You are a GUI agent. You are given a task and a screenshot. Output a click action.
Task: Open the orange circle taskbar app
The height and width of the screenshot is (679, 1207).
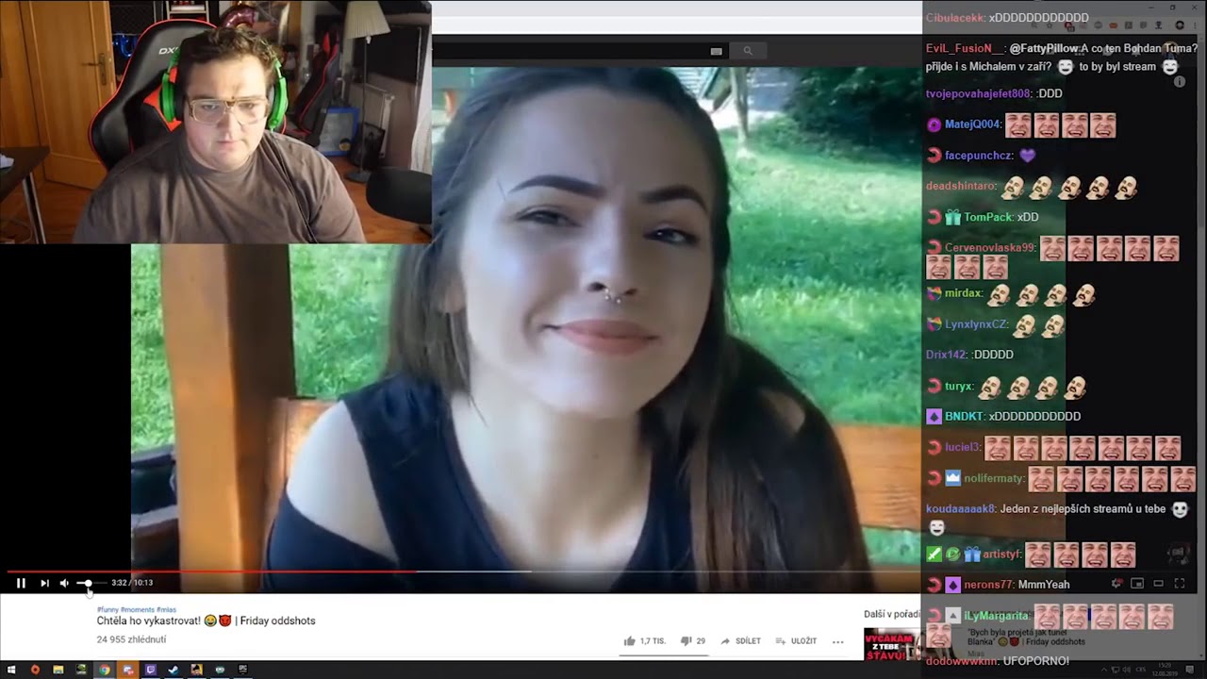pos(35,670)
